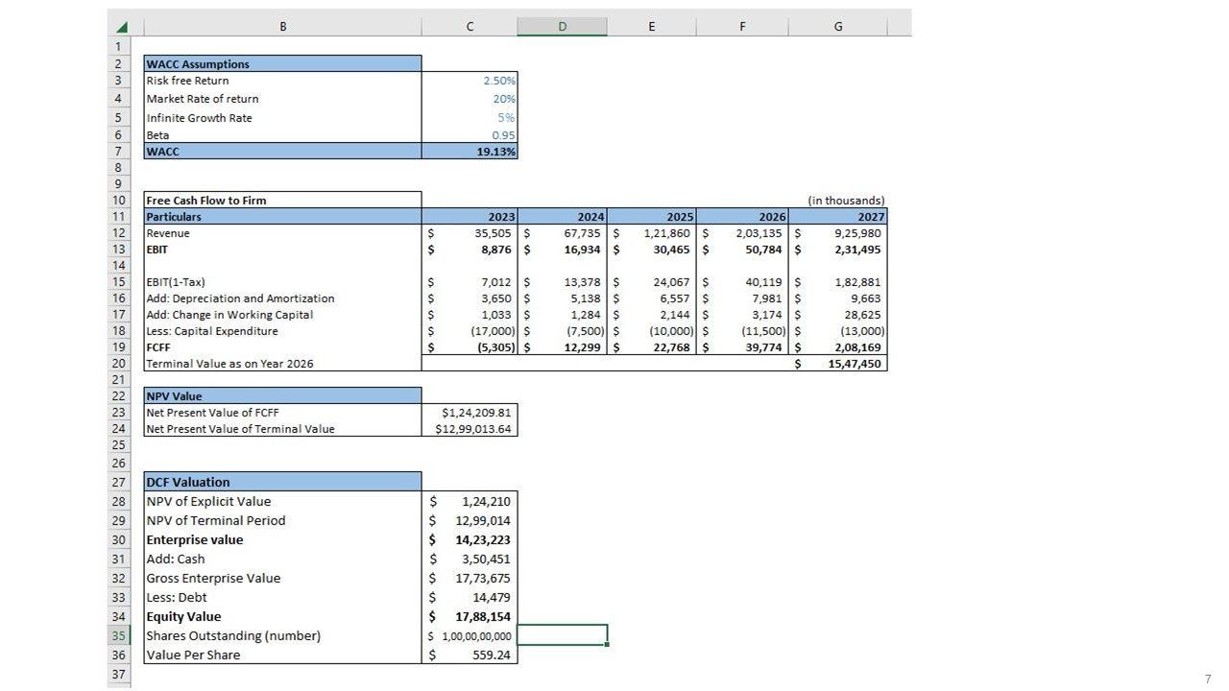
Task: Select column B header
Action: click(282, 27)
